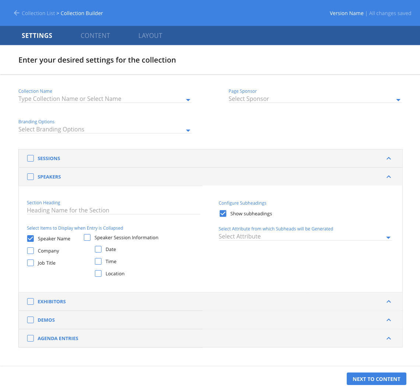Switch to the Content tab

click(x=95, y=36)
